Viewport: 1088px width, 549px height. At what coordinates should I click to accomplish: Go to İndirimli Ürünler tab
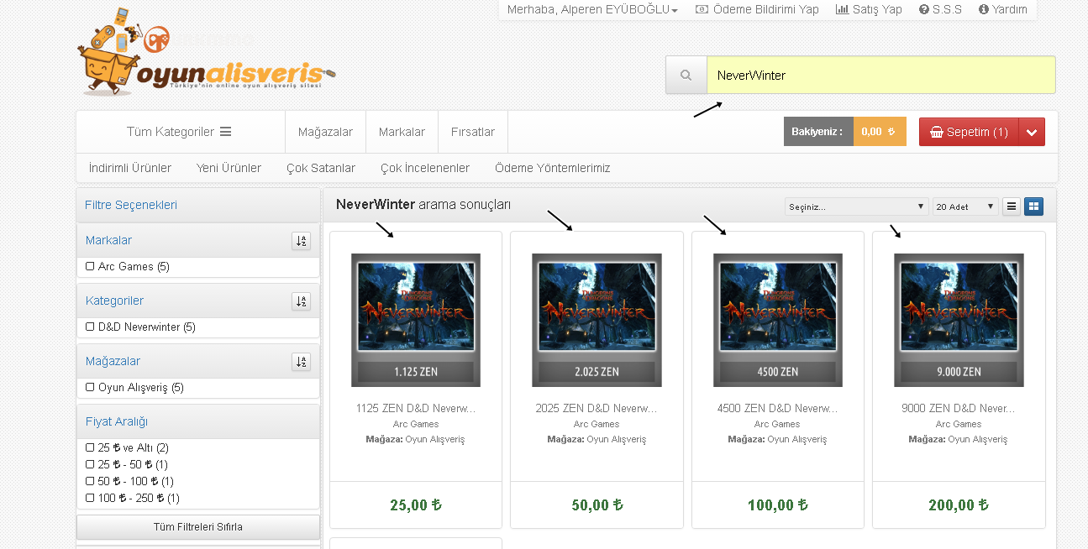point(130,168)
